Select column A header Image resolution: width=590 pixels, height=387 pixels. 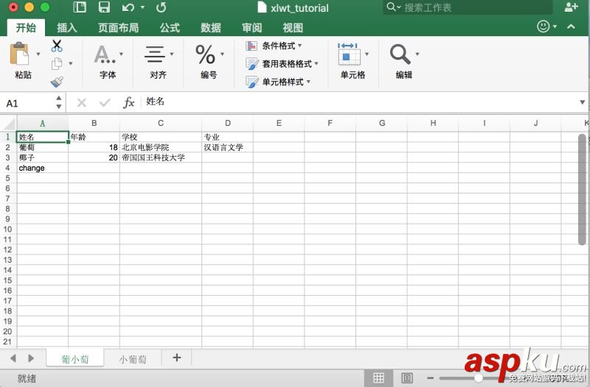[x=43, y=123]
